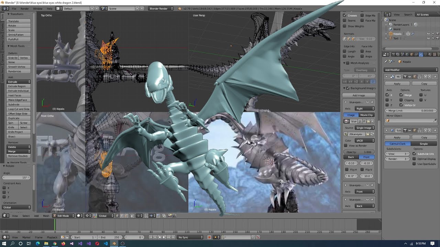Click the OpenGL render animation clapper icon

(x=174, y=216)
